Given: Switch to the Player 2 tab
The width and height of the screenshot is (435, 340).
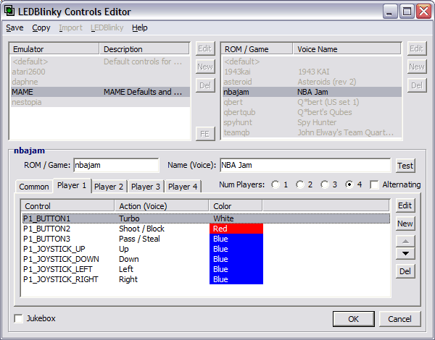Looking at the screenshot, I should click(109, 187).
